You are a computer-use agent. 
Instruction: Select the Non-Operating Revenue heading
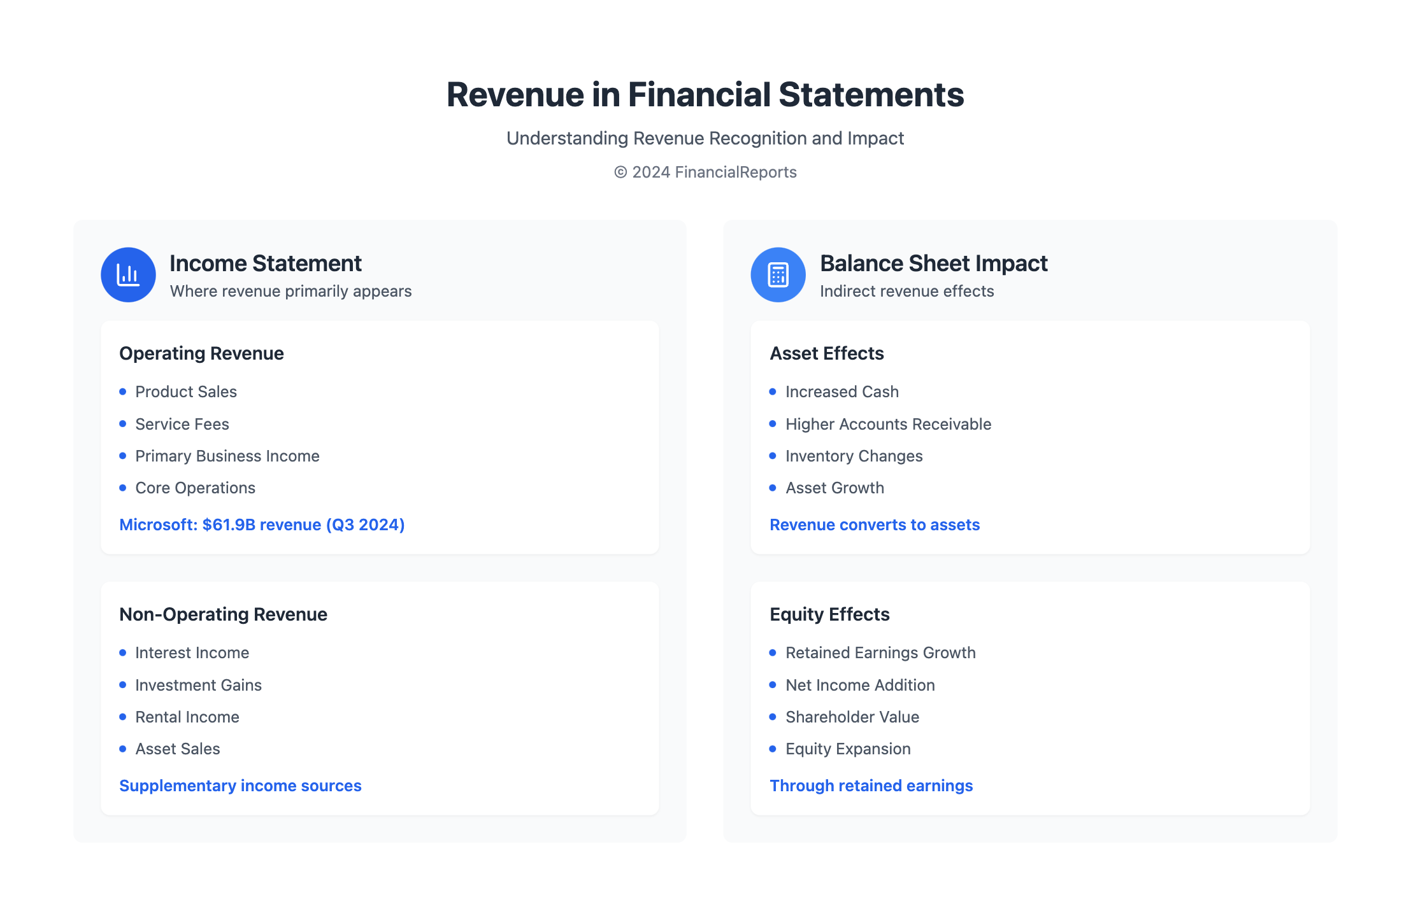(223, 614)
